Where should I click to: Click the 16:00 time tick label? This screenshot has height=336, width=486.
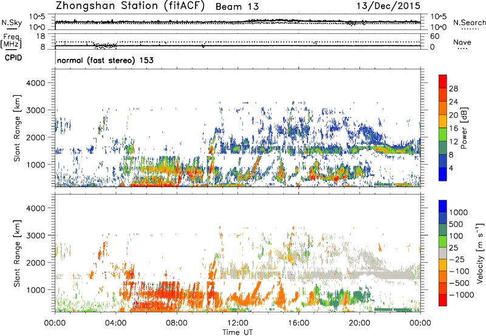298,323
